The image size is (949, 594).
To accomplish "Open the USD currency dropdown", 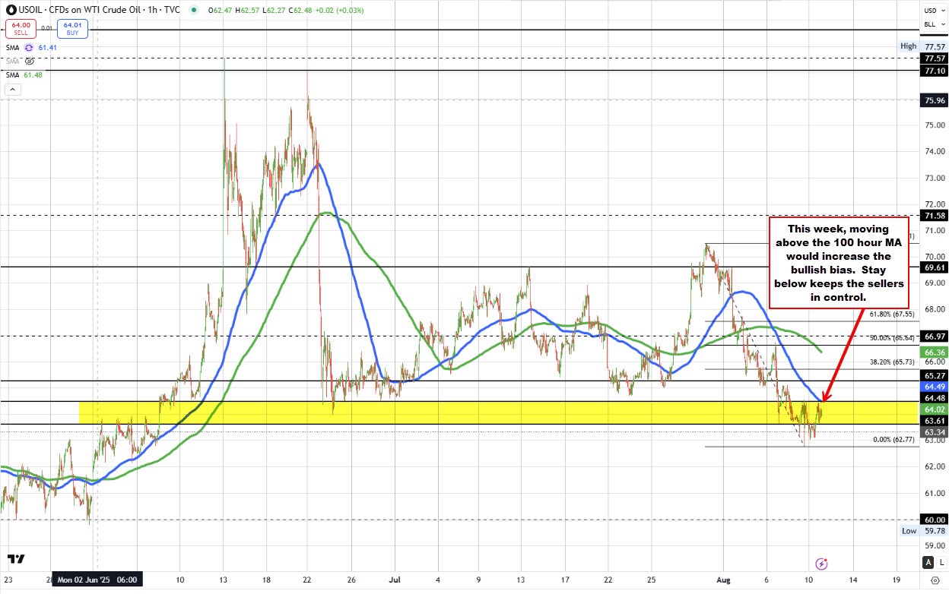I will (931, 10).
